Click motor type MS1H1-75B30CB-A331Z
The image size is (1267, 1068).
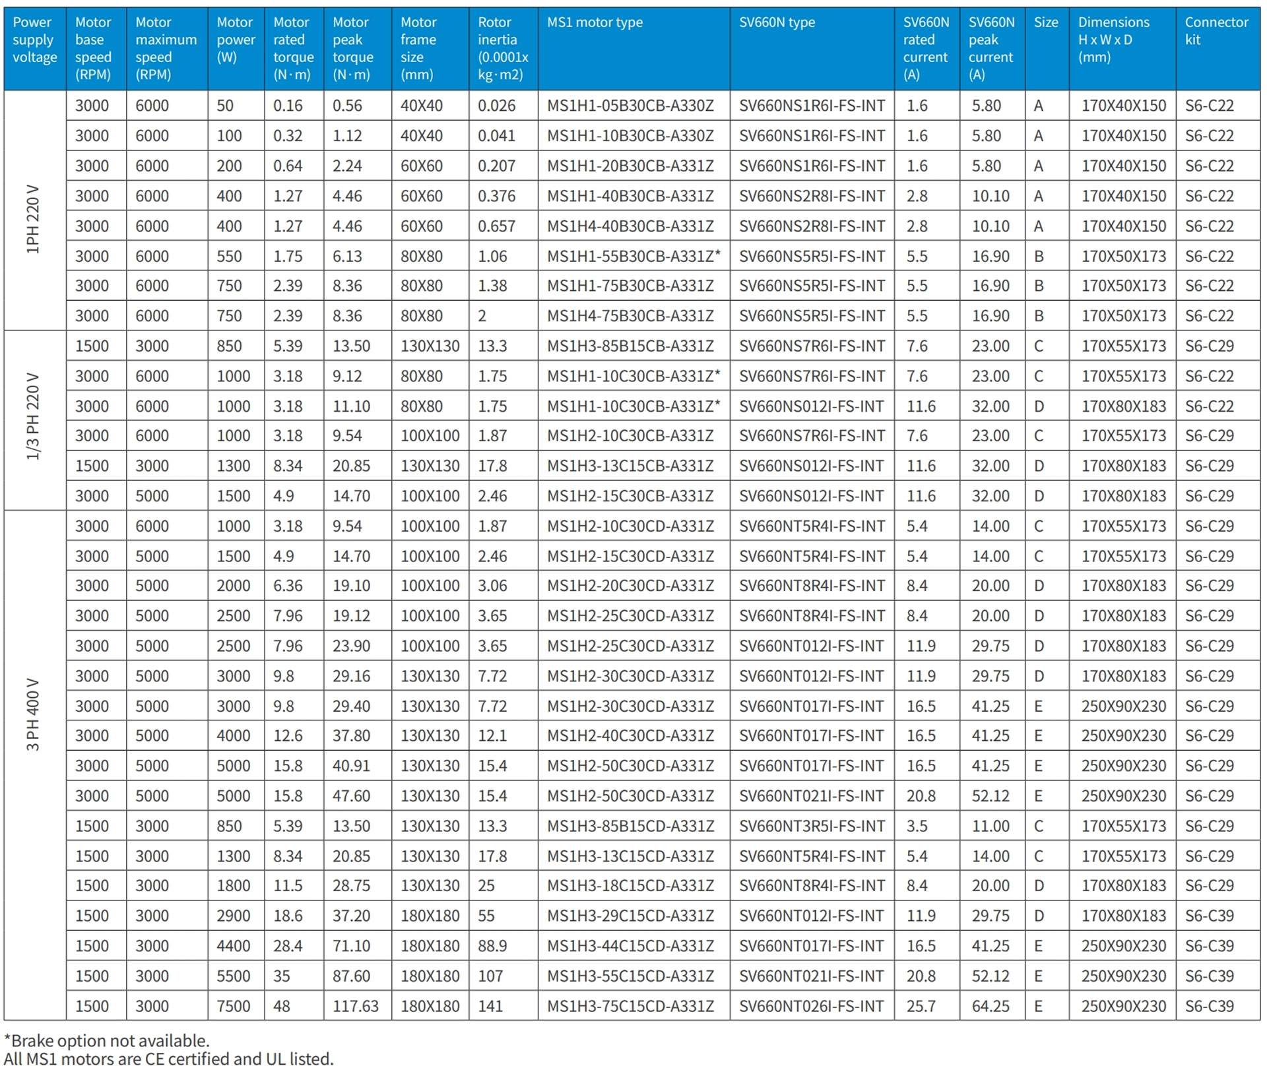pos(630,286)
